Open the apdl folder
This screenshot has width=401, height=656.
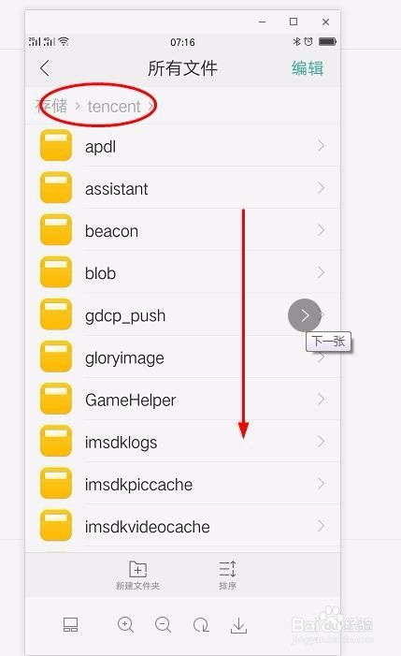[x=182, y=146]
